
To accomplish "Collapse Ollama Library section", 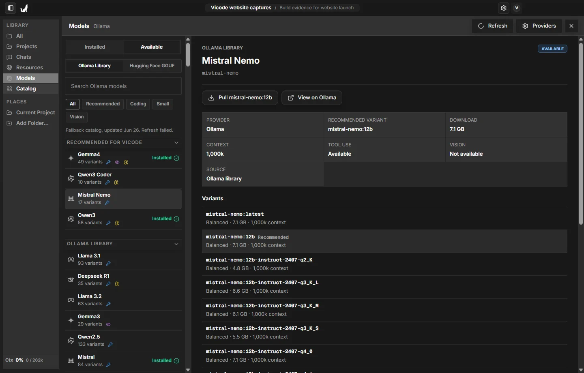I will (x=176, y=244).
